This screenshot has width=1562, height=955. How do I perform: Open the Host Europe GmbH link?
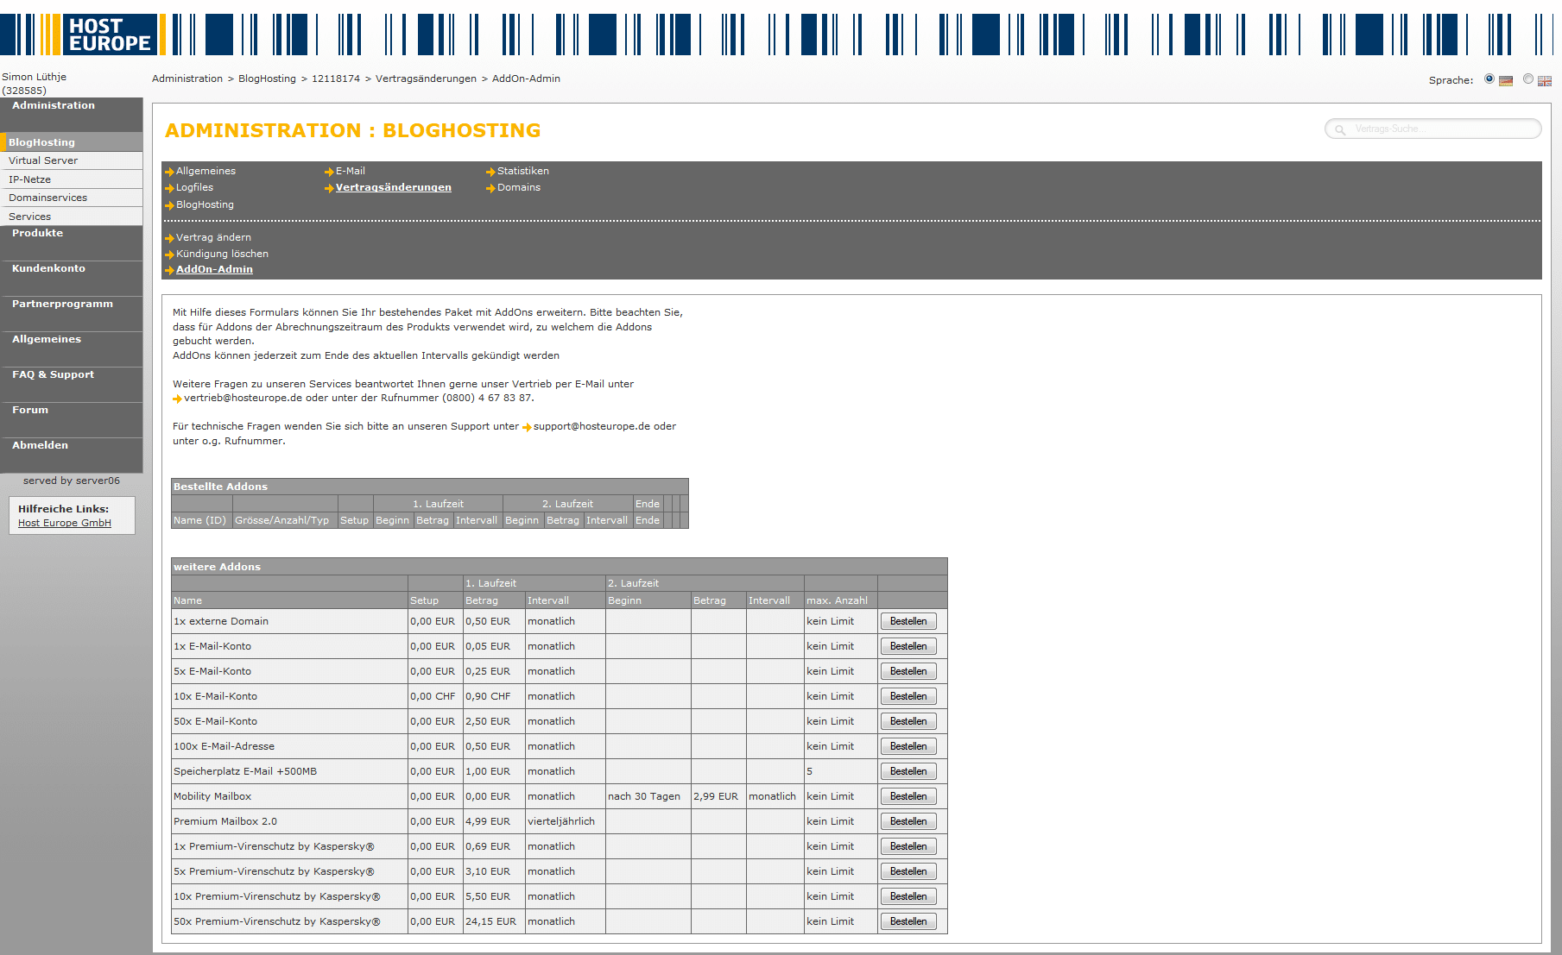(x=65, y=523)
